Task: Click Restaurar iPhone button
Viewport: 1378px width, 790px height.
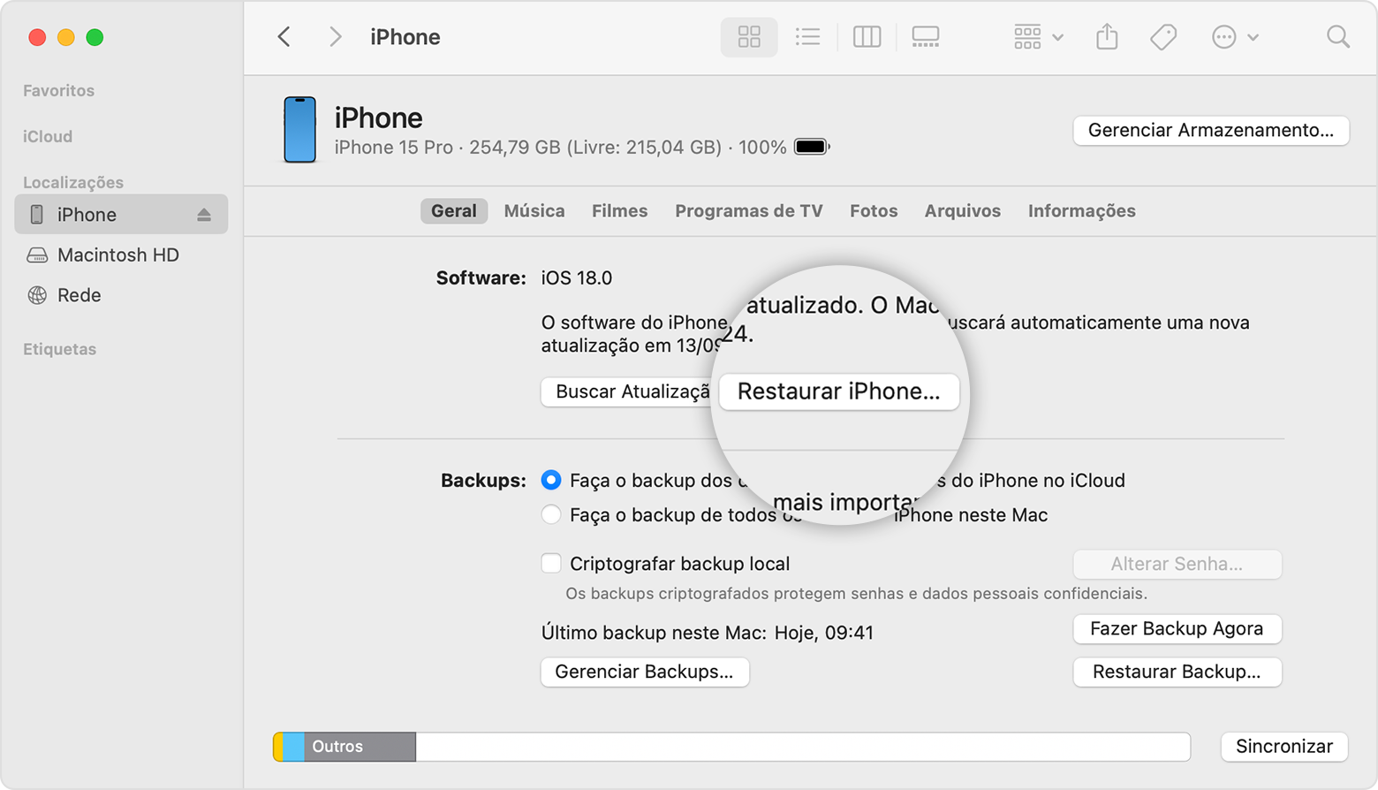Action: point(839,391)
